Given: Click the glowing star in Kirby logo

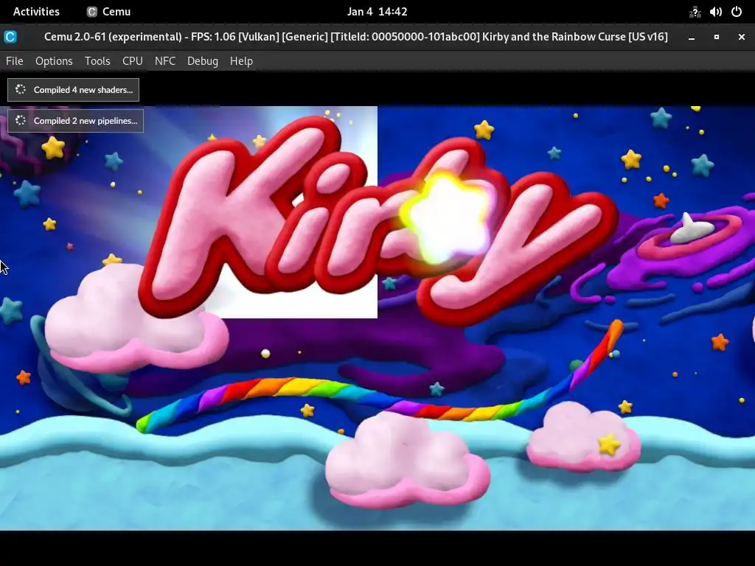Looking at the screenshot, I should point(446,219).
